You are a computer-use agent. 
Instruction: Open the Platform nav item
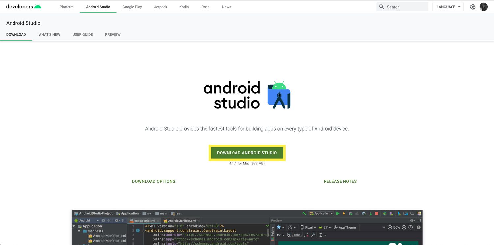point(67,7)
